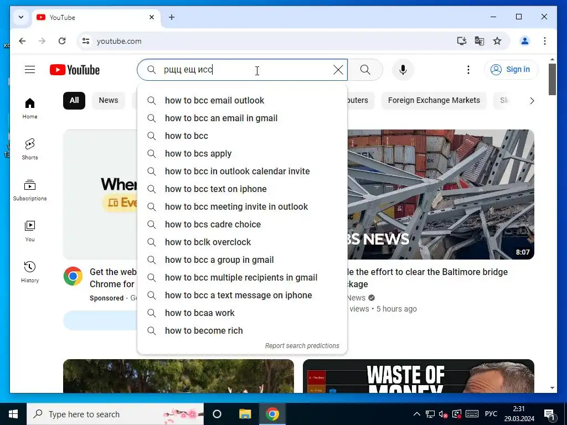
Task: Click the Sign in button
Action: (x=511, y=69)
